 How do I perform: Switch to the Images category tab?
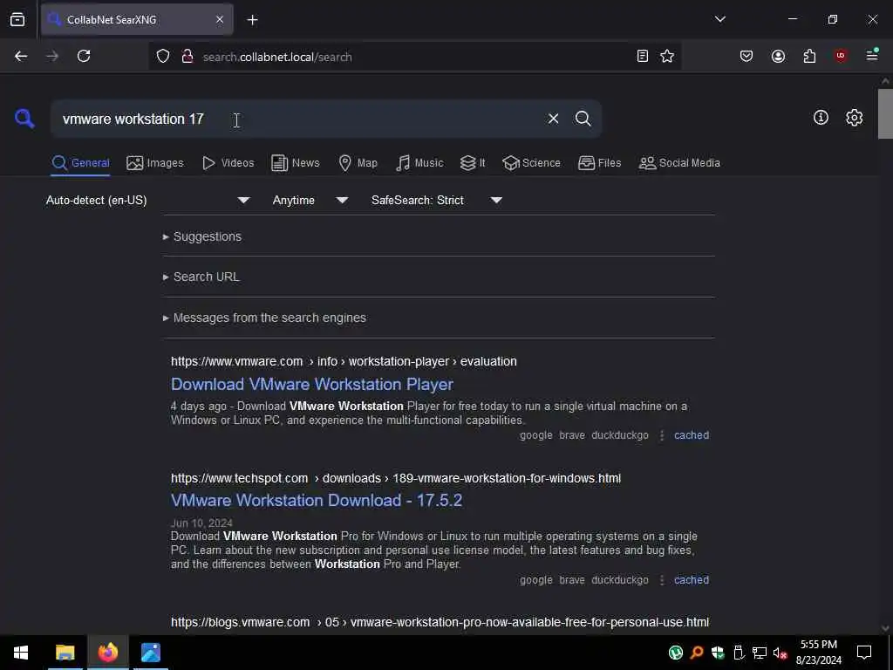point(155,163)
